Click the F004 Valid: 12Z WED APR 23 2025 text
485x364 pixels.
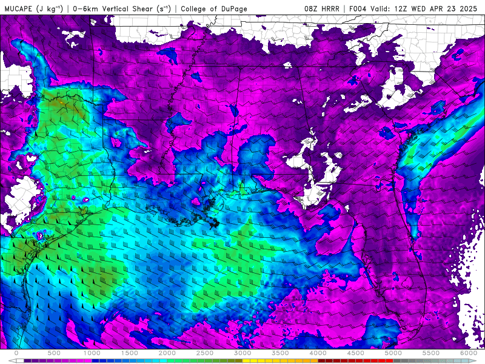(x=413, y=8)
